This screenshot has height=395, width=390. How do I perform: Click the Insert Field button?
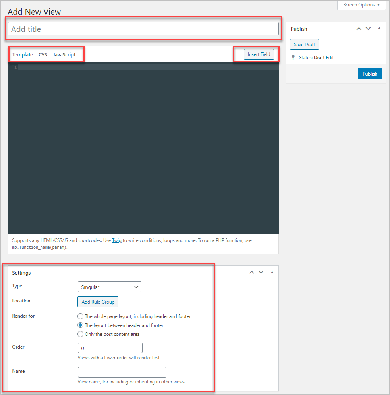[x=259, y=54]
